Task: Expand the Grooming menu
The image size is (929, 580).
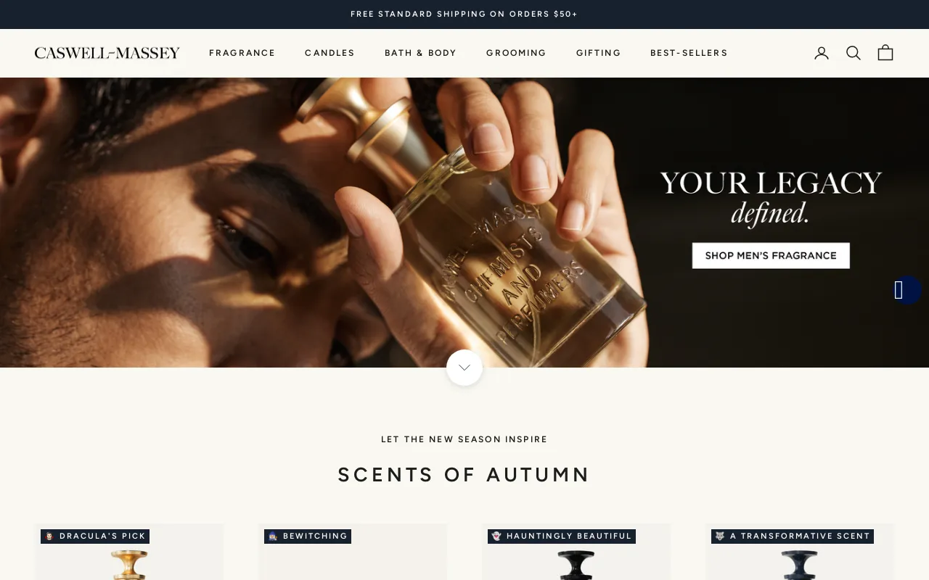Action: point(516,53)
